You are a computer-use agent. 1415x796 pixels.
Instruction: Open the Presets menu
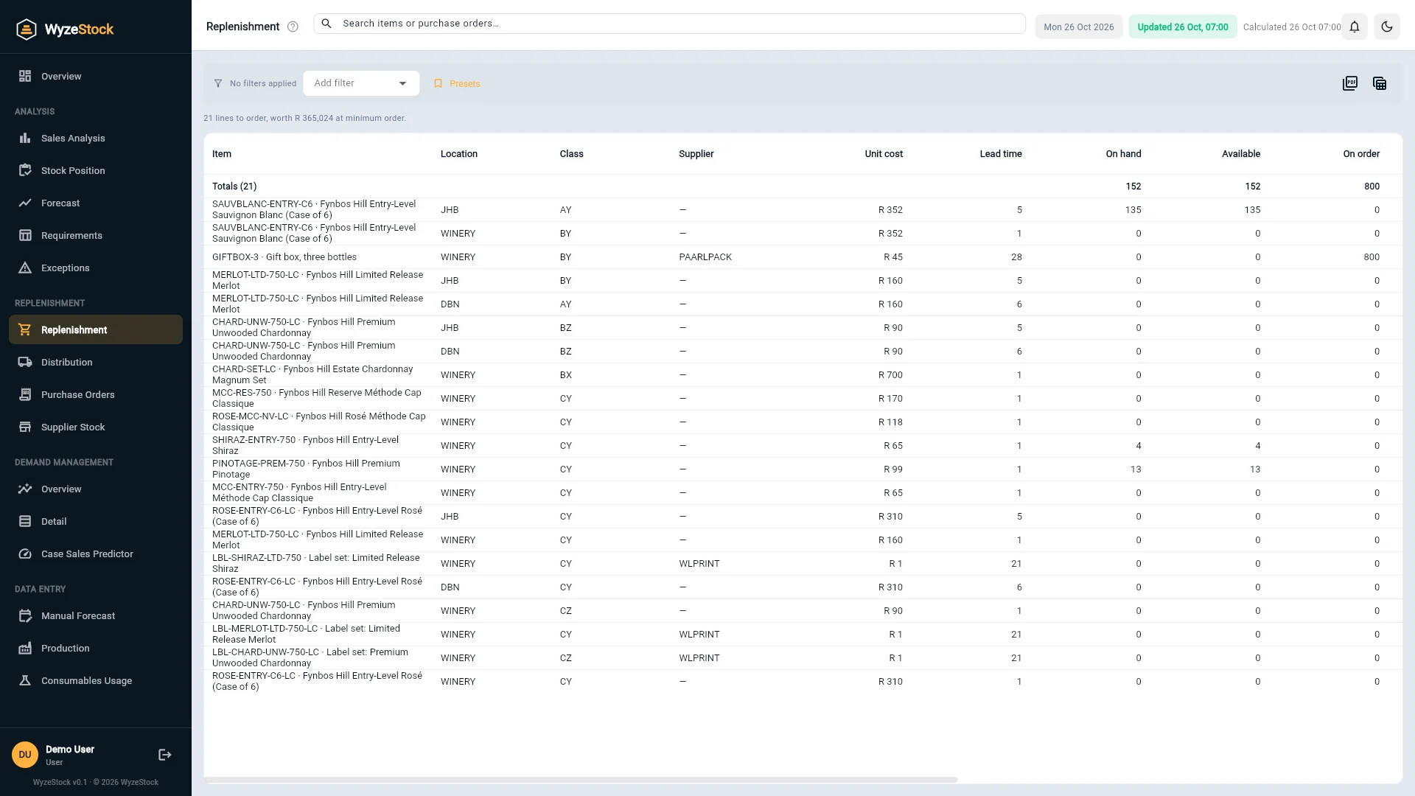click(x=457, y=84)
